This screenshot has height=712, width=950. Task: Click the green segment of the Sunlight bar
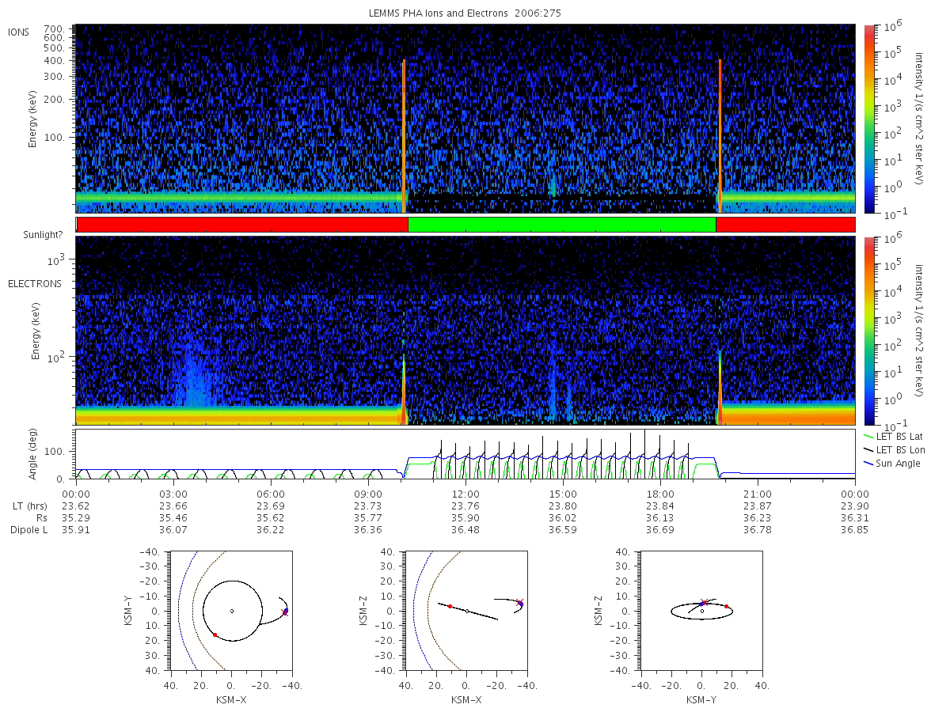tap(561, 225)
